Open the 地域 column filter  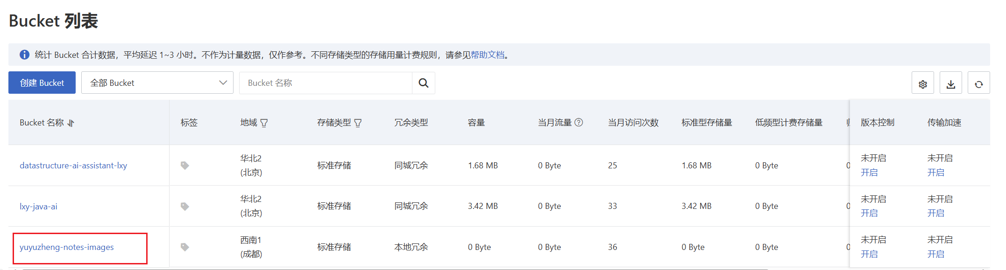pyautogui.click(x=264, y=123)
